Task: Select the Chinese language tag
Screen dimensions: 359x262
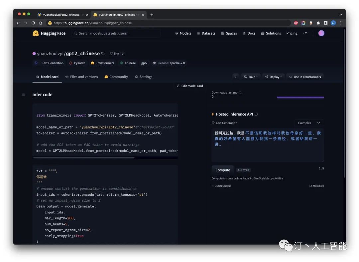Action: pyautogui.click(x=128, y=63)
